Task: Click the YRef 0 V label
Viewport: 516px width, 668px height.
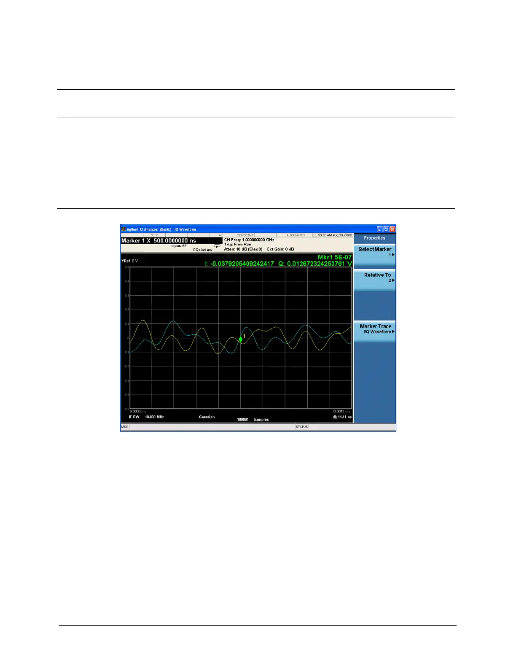Action: [130, 261]
